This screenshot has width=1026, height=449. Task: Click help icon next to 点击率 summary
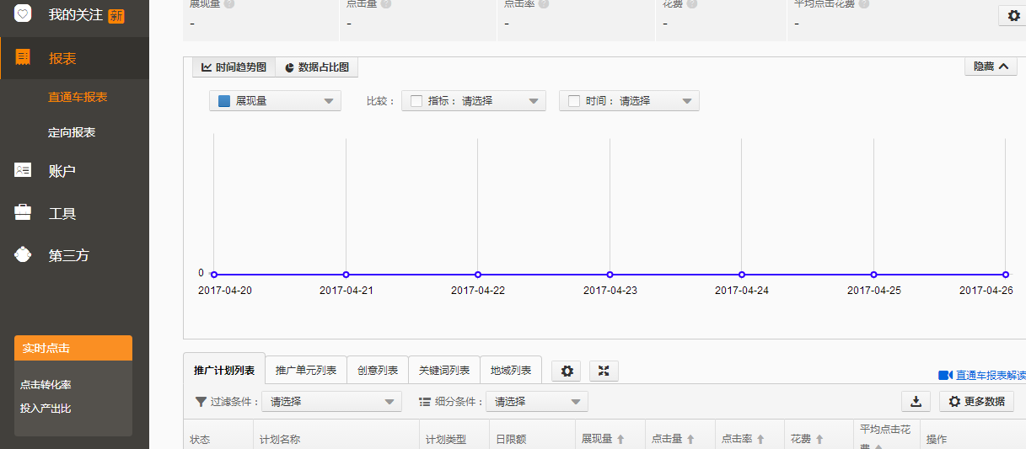tap(544, 3)
